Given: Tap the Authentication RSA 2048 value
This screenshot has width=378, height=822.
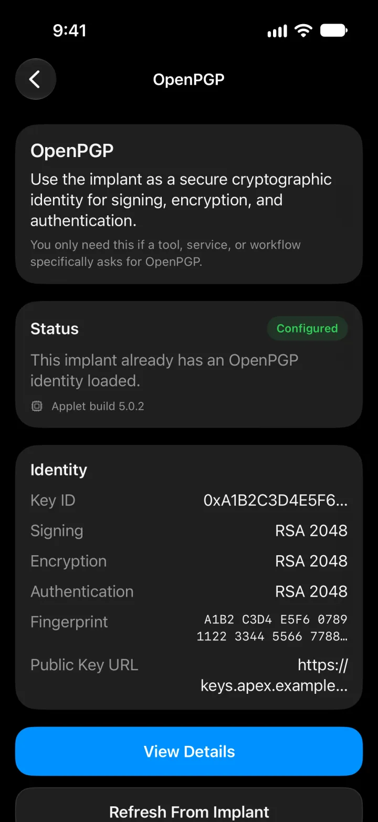Looking at the screenshot, I should pyautogui.click(x=311, y=591).
